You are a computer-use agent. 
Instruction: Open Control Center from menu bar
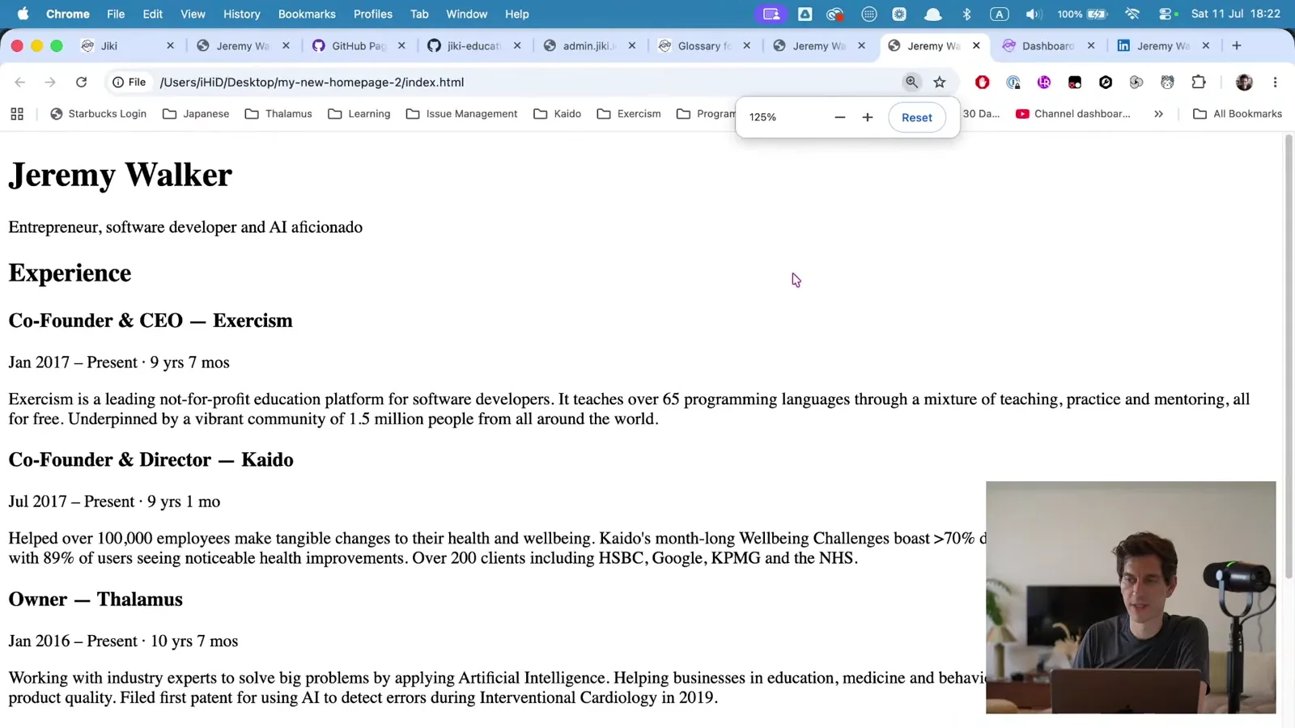(1167, 14)
